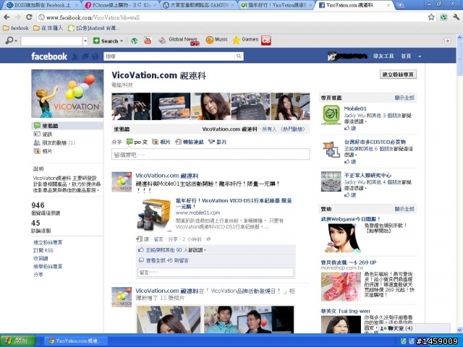Open Global News toolbar item
The image size is (463, 347).
click(x=179, y=40)
